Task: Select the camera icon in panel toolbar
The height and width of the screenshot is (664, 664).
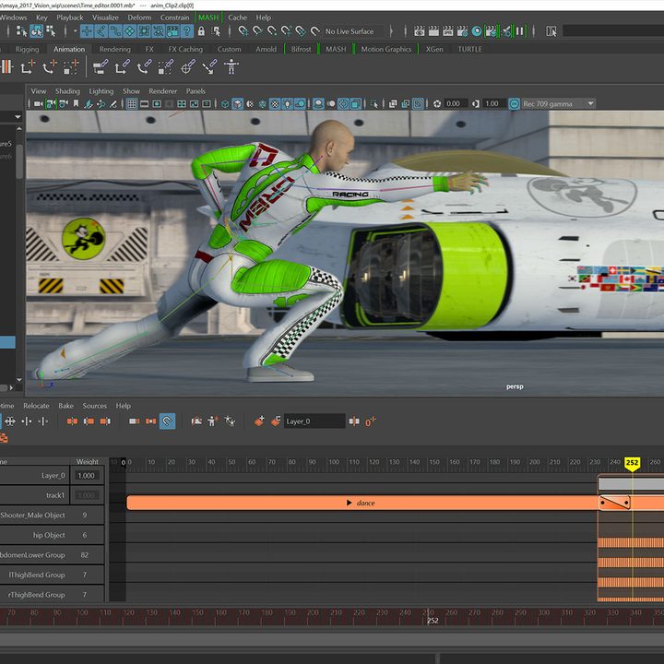Action: [x=38, y=103]
